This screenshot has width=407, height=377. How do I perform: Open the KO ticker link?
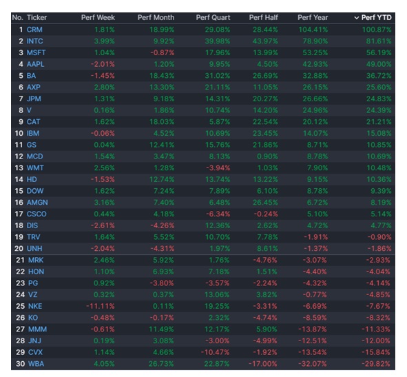tap(33, 318)
